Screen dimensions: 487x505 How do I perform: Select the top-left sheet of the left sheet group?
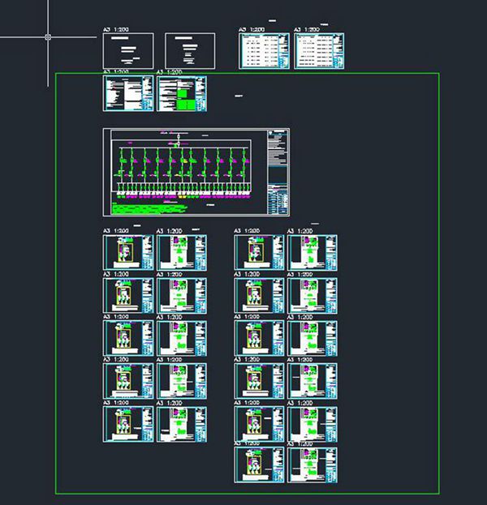tap(127, 253)
